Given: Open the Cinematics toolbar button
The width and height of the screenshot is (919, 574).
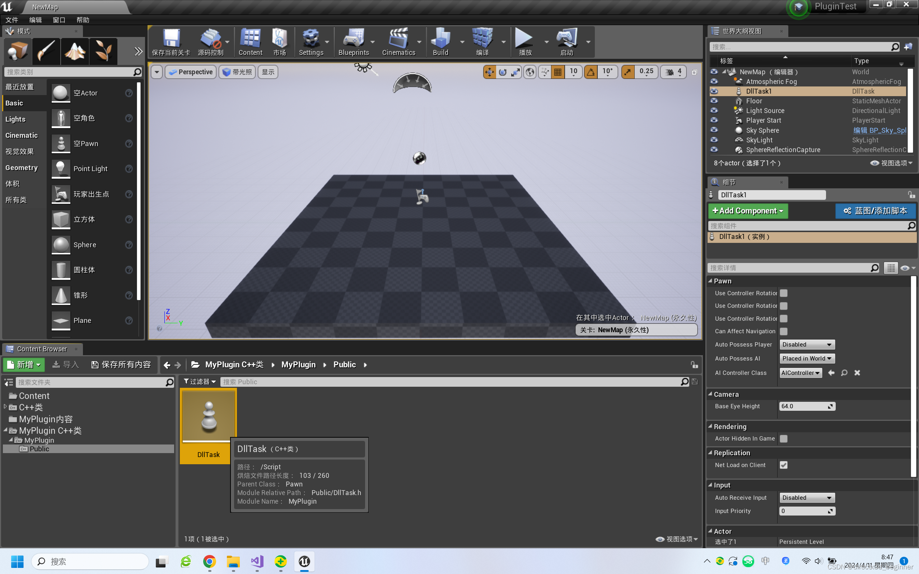Looking at the screenshot, I should [x=398, y=42].
